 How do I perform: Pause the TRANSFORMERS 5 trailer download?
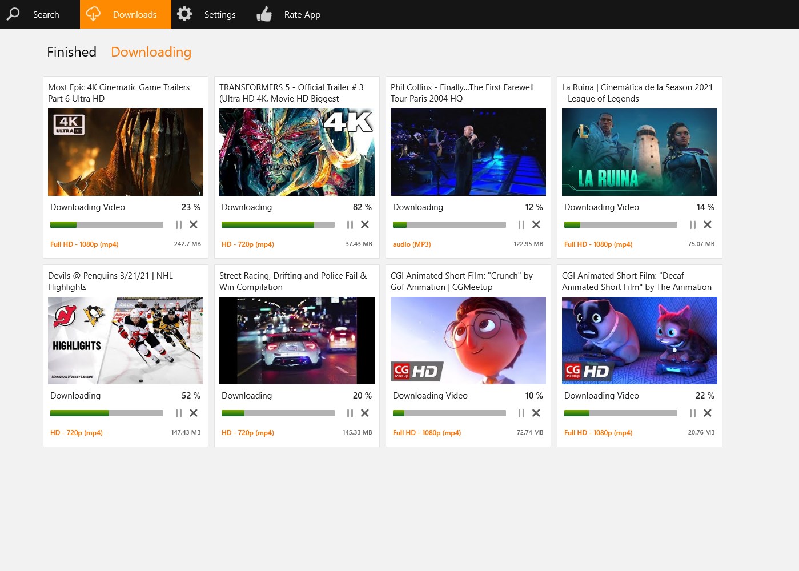point(350,224)
